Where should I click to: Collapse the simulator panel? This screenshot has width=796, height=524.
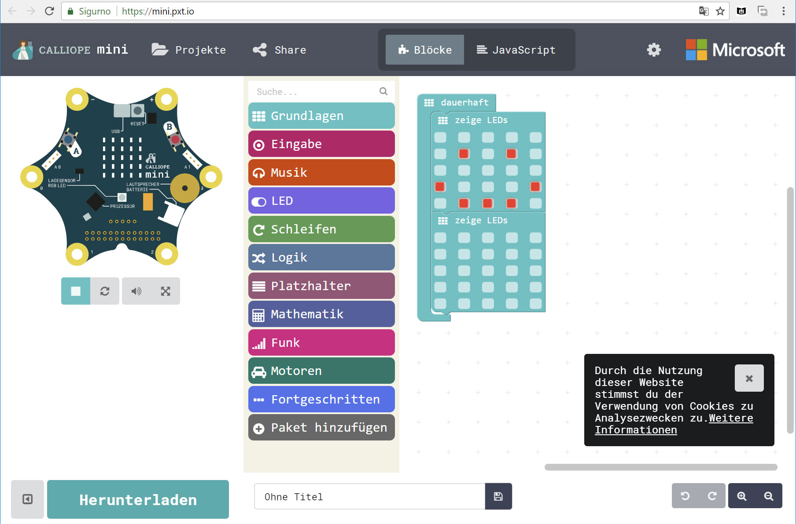(x=27, y=499)
